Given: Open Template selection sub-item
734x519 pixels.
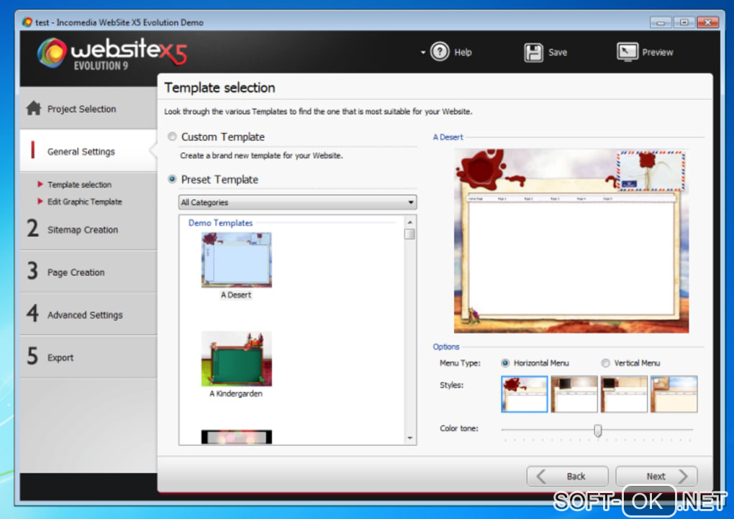Looking at the screenshot, I should (x=79, y=185).
